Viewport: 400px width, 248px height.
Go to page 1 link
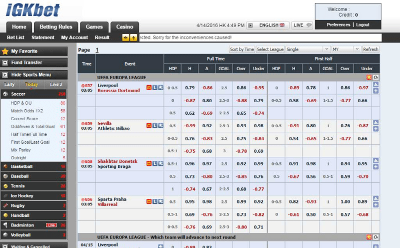click(97, 50)
